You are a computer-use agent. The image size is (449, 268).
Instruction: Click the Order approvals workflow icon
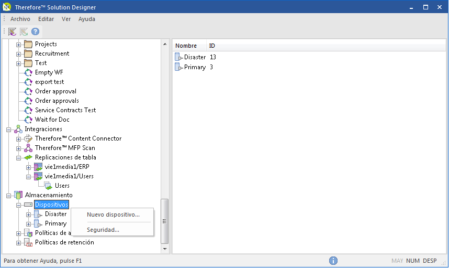(x=28, y=101)
